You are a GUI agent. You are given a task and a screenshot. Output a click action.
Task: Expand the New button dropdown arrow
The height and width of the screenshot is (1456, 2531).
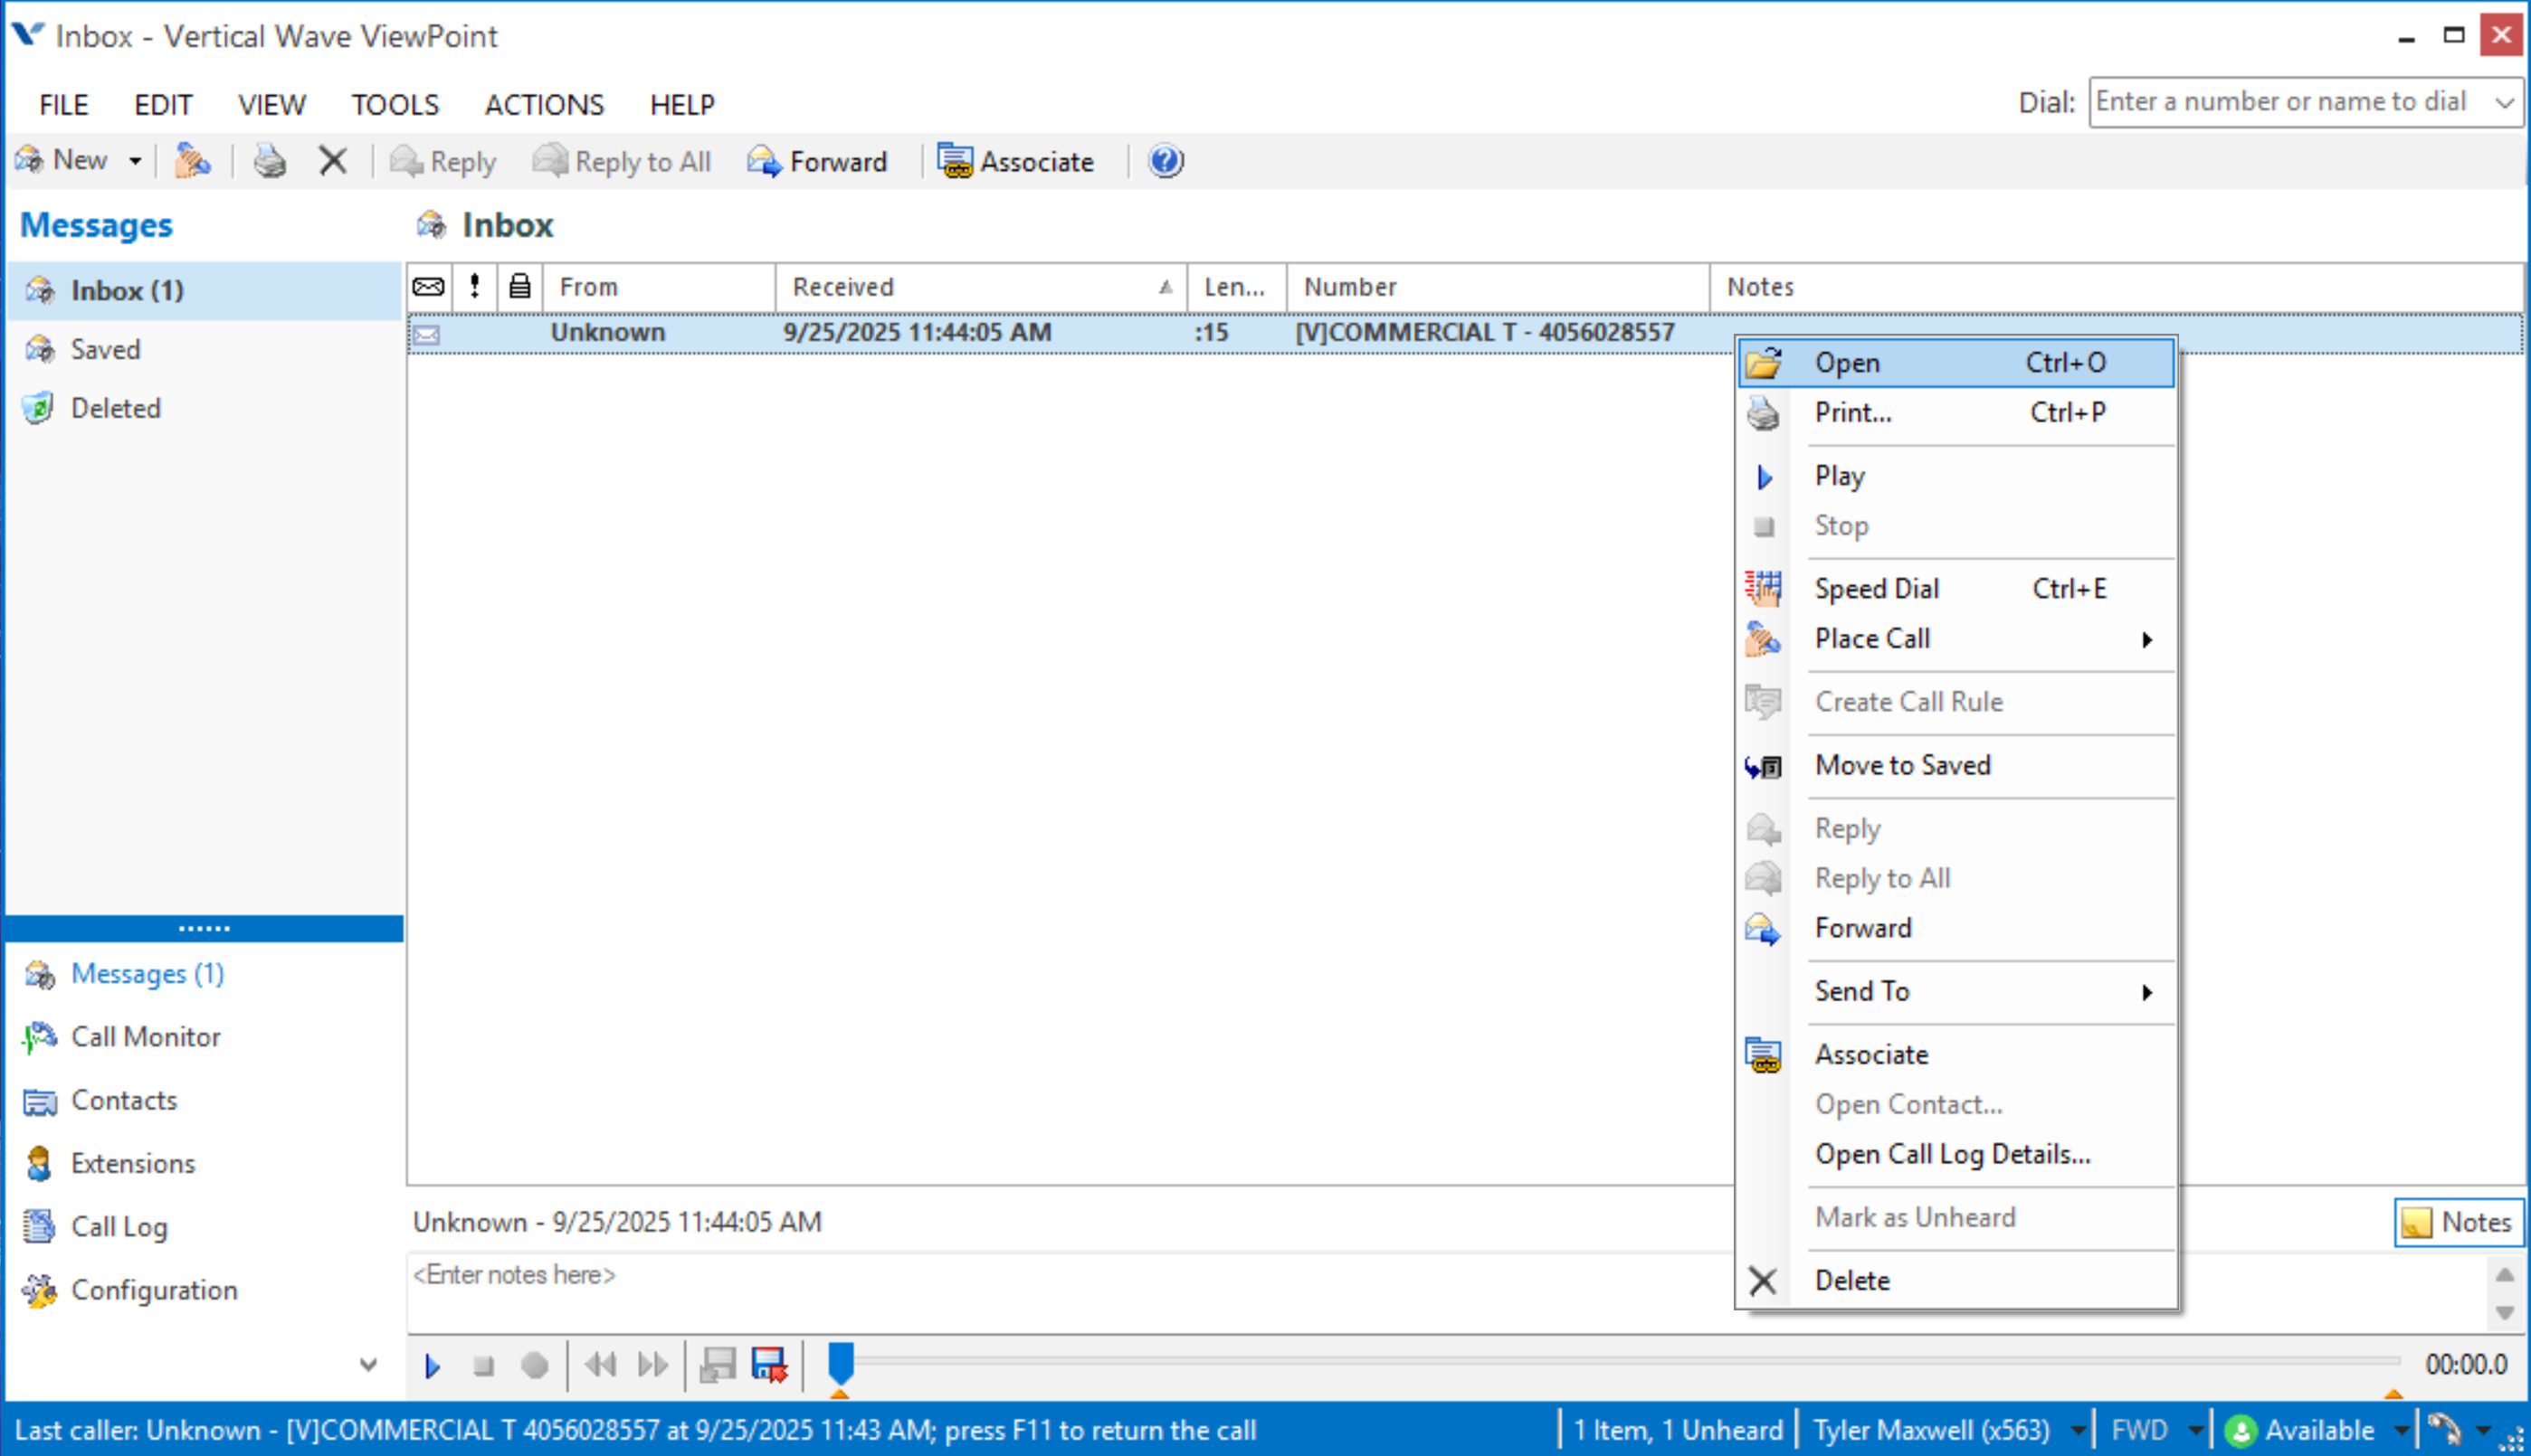coord(135,161)
